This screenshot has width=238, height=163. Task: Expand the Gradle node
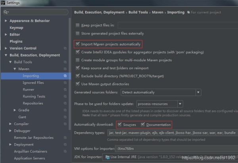pyautogui.click(x=15, y=110)
